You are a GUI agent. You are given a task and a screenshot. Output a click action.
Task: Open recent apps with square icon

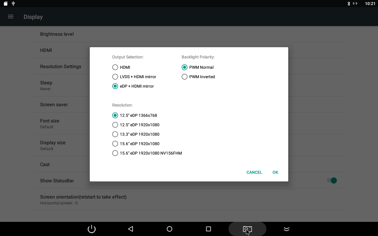pos(208,229)
